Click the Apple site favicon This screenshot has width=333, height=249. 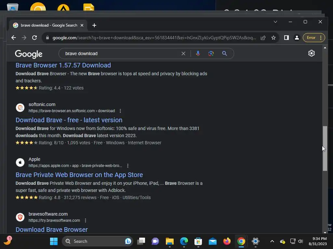coord(20,162)
